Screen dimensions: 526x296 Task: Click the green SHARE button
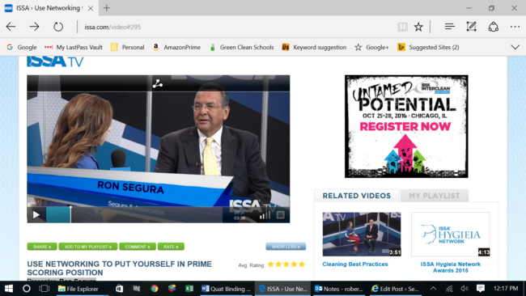point(42,247)
